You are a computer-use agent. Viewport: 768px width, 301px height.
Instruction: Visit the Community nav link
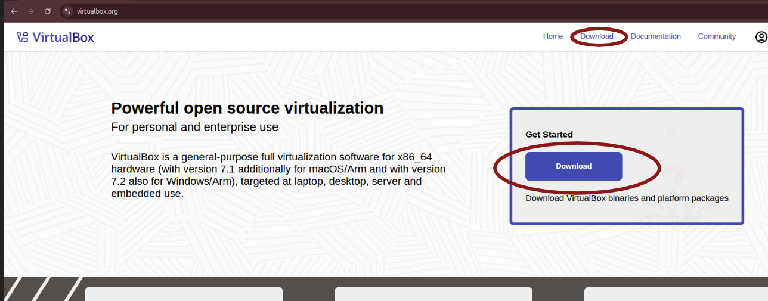717,36
